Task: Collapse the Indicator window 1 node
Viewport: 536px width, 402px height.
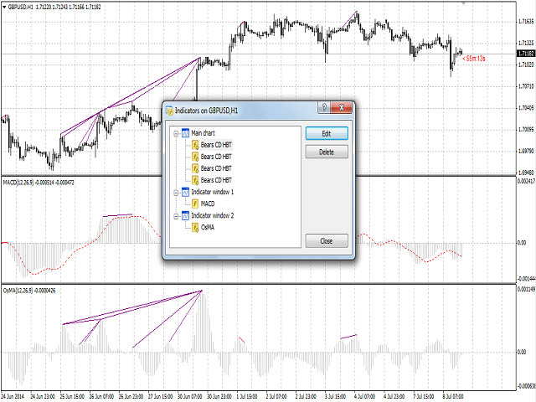Action: 176,193
